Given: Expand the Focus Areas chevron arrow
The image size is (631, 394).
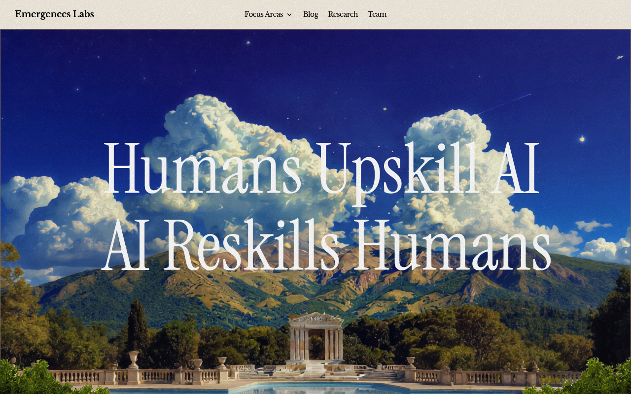Looking at the screenshot, I should (x=289, y=15).
